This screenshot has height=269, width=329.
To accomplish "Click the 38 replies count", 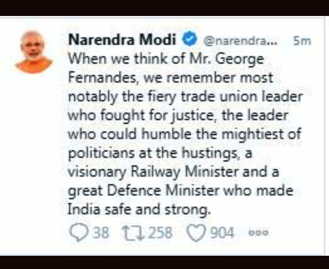I will 101,233.
